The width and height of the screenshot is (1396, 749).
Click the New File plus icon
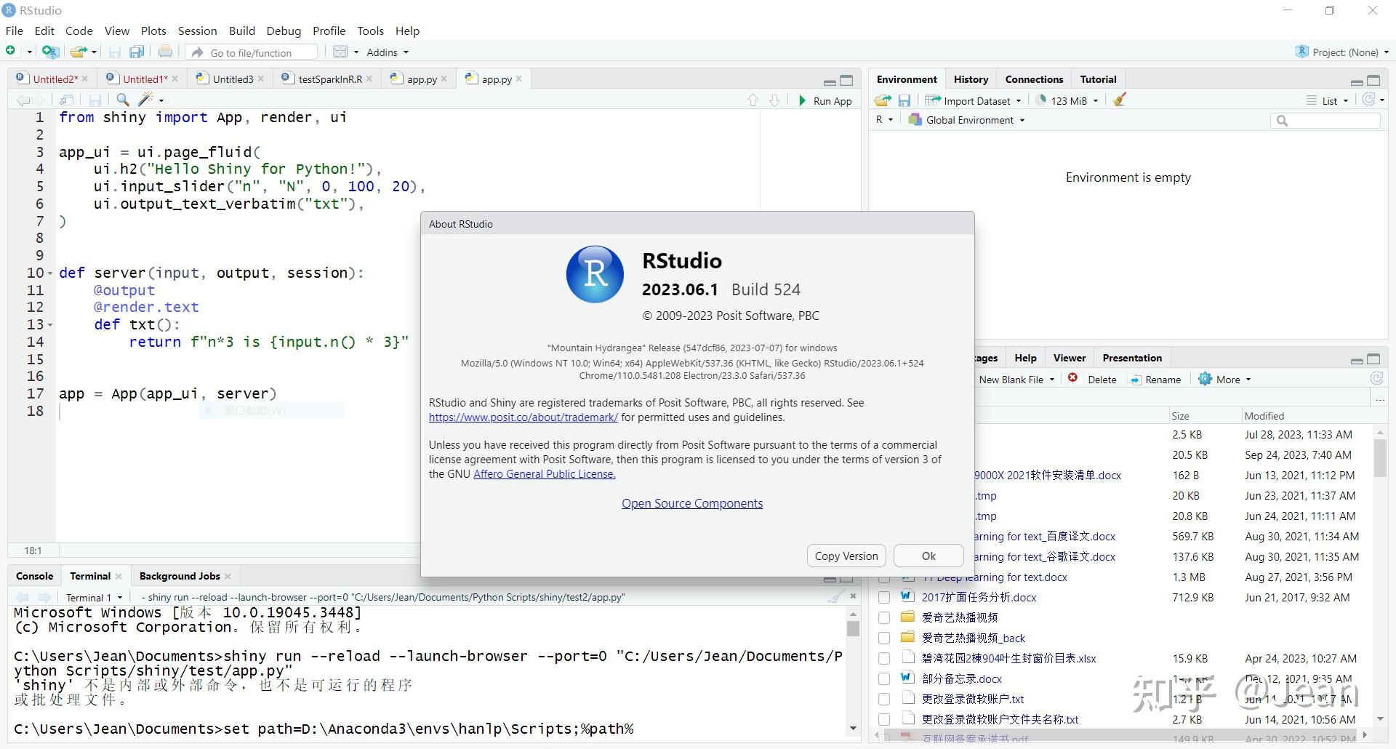pyautogui.click(x=11, y=52)
